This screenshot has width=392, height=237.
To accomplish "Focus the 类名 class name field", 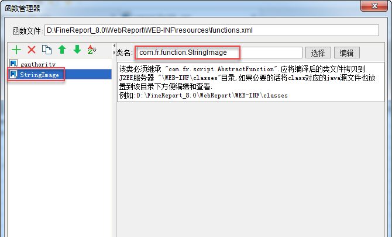I will coord(219,53).
